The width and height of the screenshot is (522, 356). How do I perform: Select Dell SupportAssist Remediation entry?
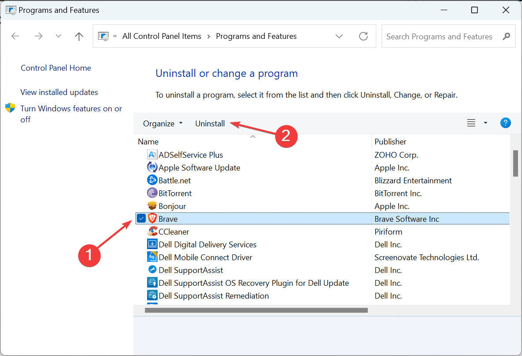point(214,296)
